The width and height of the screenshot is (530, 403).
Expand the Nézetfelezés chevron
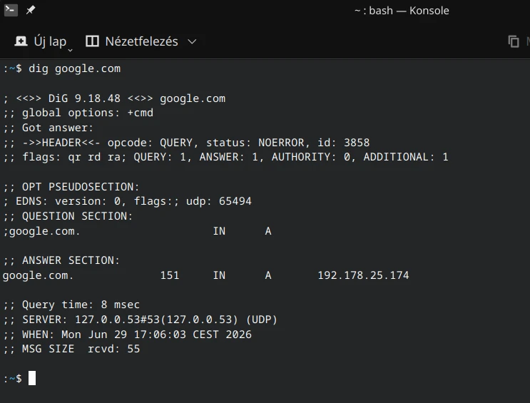[x=192, y=41]
